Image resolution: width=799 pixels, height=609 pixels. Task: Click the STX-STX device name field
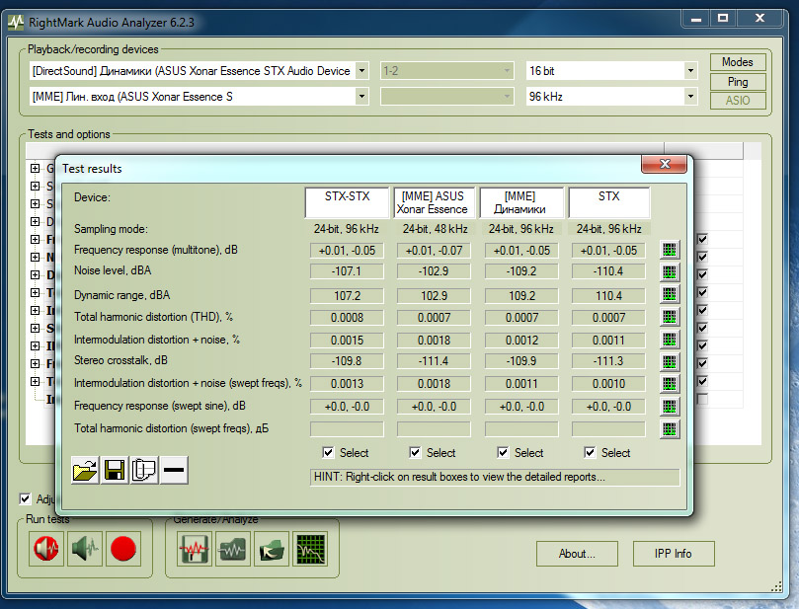click(347, 202)
